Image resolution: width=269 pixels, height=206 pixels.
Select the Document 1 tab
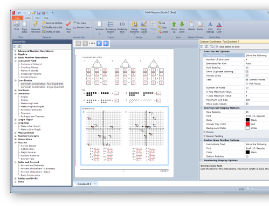tap(84, 184)
